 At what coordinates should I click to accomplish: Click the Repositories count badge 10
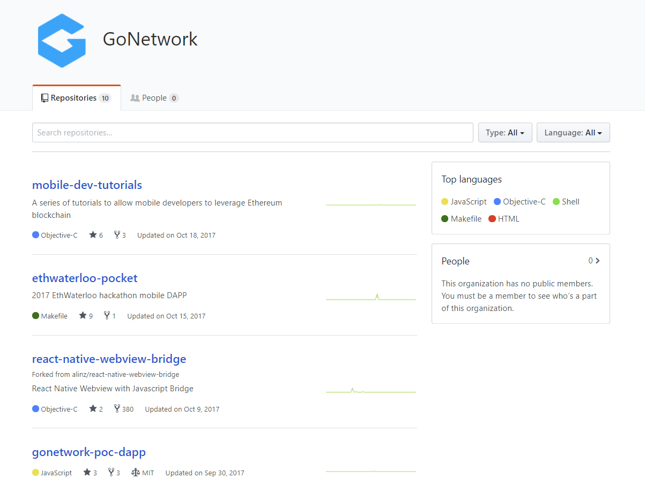coord(105,98)
